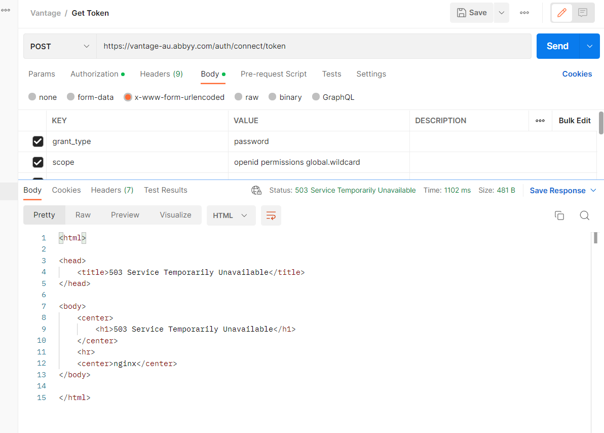Expand the Save options arrow
The width and height of the screenshot is (604, 433).
point(502,13)
